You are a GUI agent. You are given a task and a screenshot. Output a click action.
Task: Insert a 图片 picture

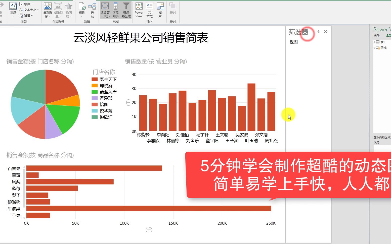pos(160,10)
